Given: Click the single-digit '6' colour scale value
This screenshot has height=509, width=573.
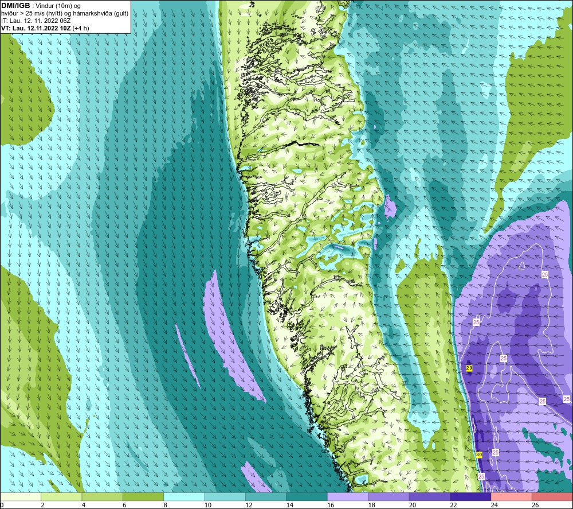Looking at the screenshot, I should 124,505.
